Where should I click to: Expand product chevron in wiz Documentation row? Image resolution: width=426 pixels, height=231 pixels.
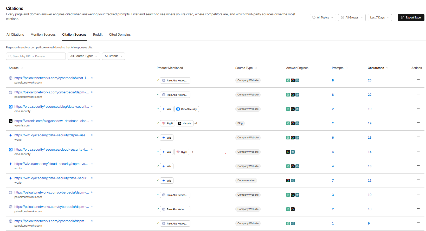click(x=158, y=180)
